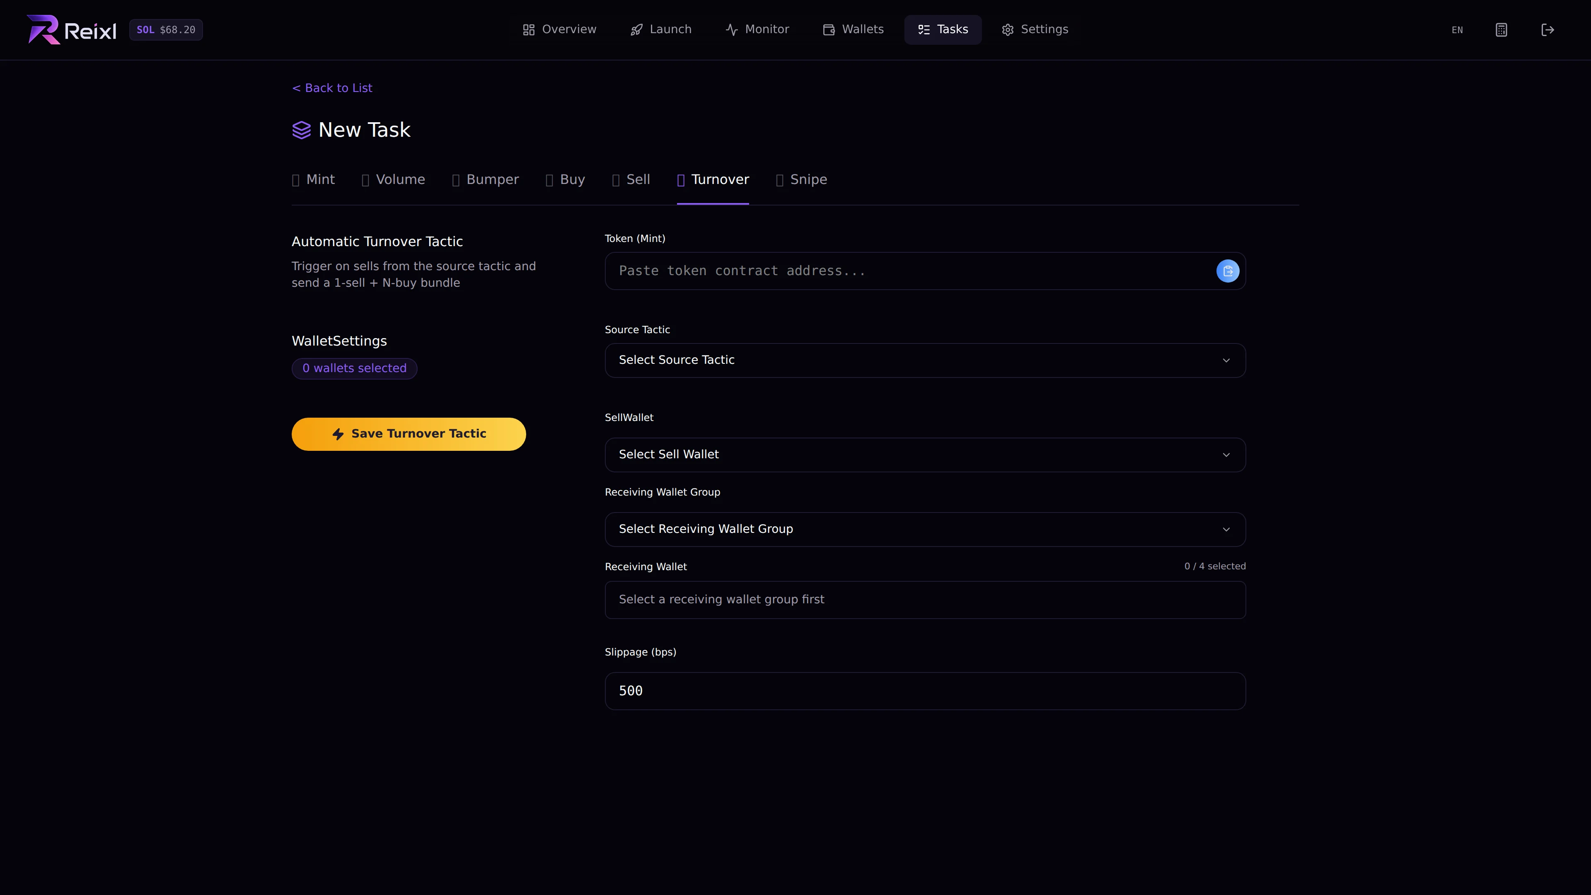Go back via Back to List link
Screen dimensions: 1591x895
point(332,88)
